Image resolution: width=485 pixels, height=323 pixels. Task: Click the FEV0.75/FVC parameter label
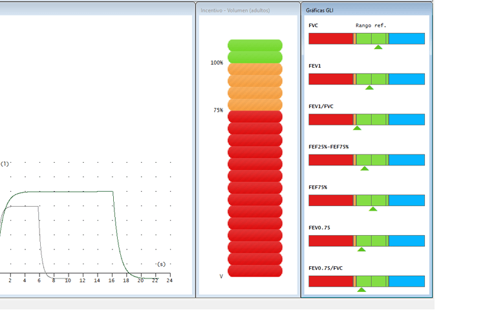pyautogui.click(x=326, y=267)
